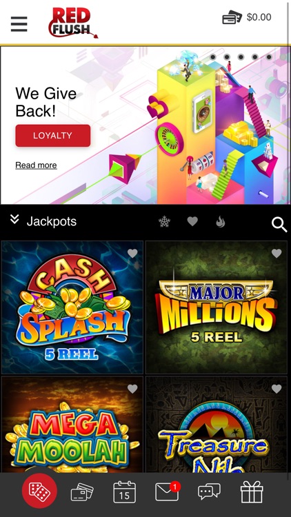The image size is (291, 517).
Task: Open the search magnifier icon
Action: 279,225
